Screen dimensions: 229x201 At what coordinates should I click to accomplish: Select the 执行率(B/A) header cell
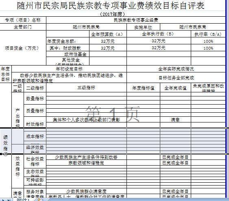(208, 34)
